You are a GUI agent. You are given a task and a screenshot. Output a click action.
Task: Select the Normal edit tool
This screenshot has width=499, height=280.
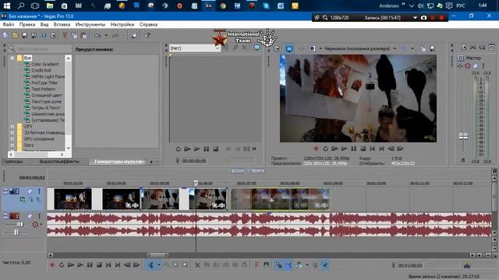(x=150, y=264)
